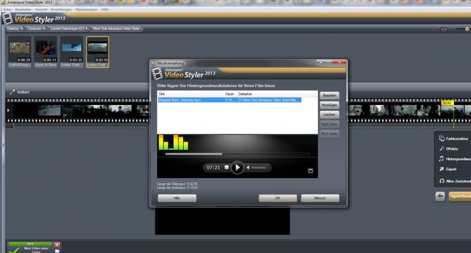Close the Musikverwaltung dialog
Viewport: 471px width, 253px height.
[x=340, y=63]
